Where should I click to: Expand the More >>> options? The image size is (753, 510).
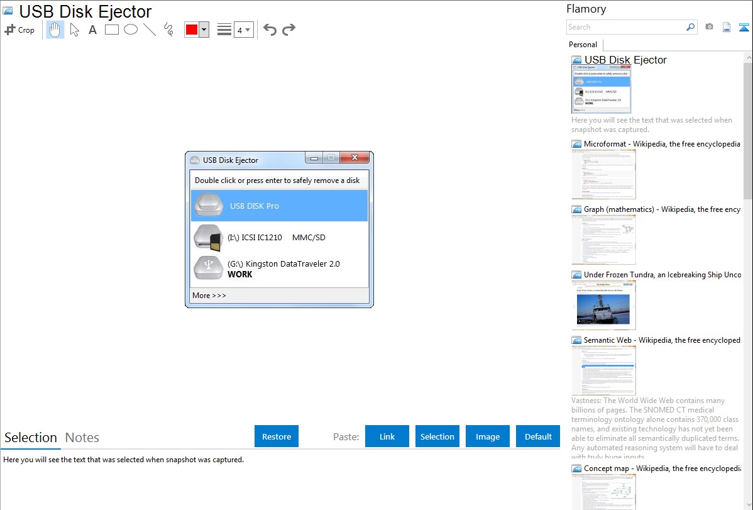209,295
